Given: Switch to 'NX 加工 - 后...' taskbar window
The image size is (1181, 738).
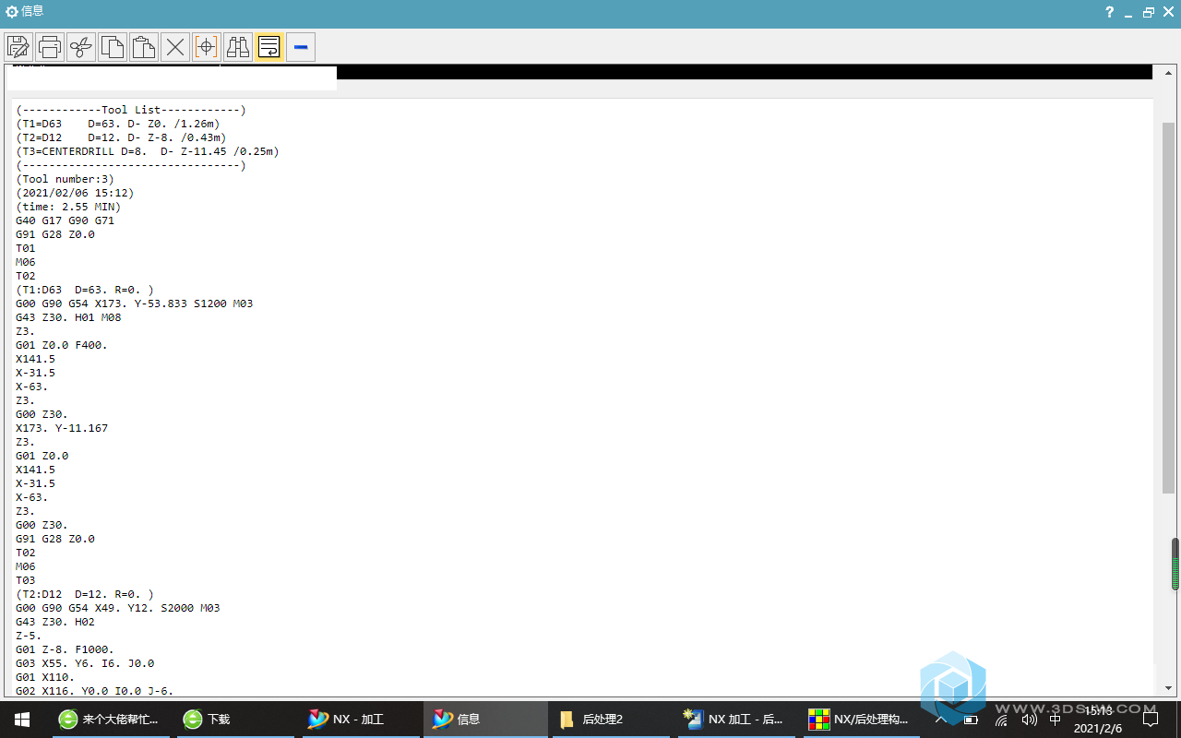Looking at the screenshot, I should click(736, 719).
